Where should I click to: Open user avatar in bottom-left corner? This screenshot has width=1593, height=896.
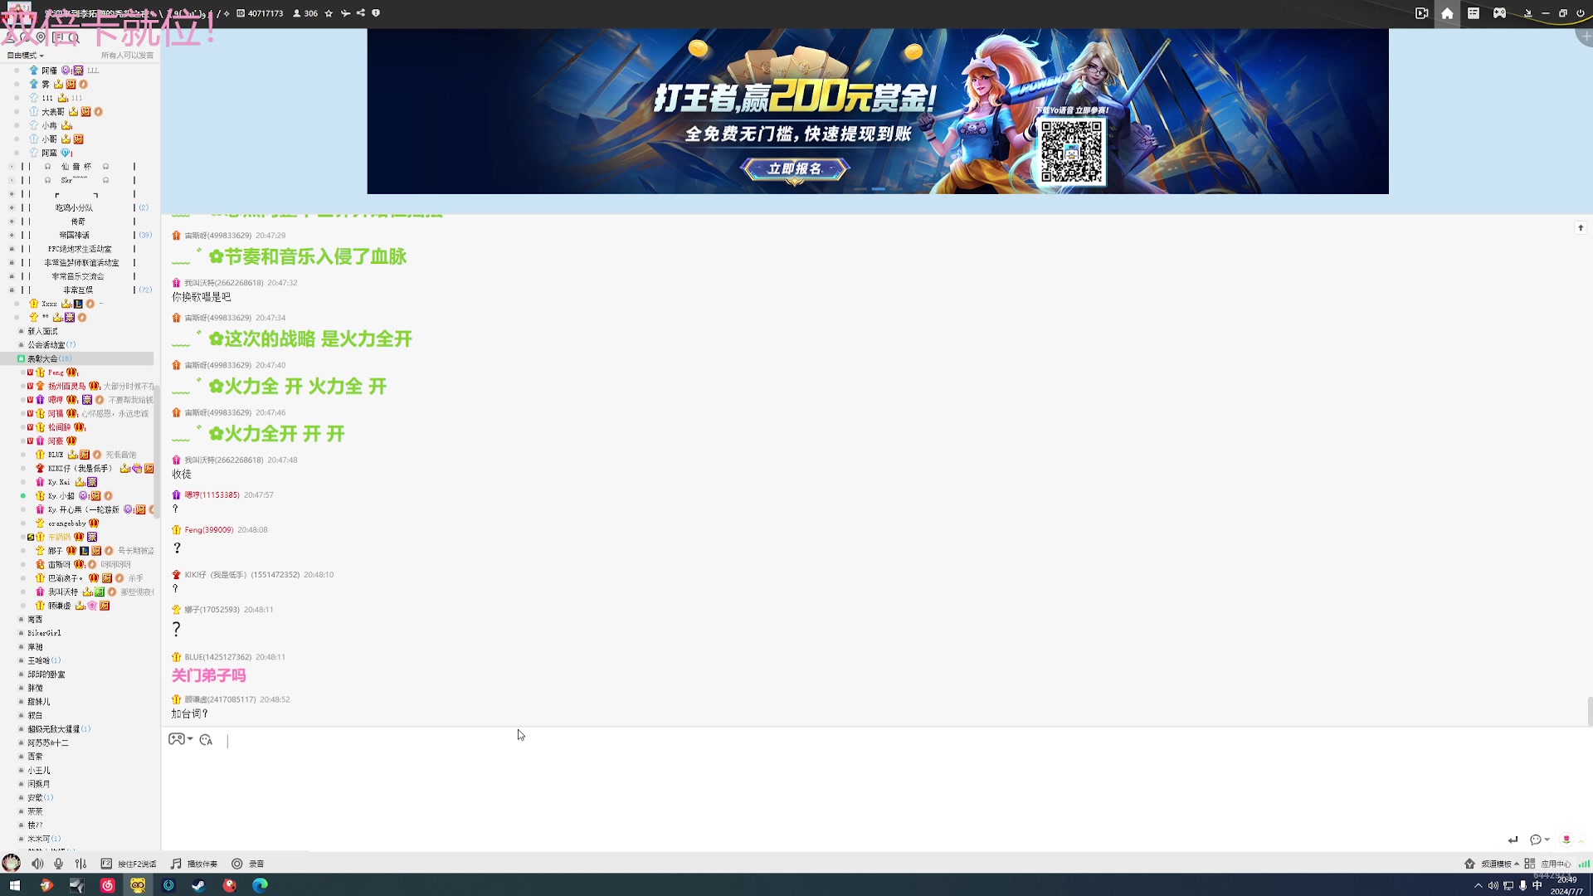[x=11, y=863]
